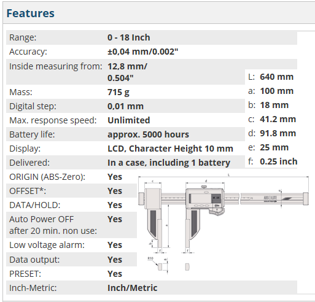Click the PRESET row label
The height and width of the screenshot is (302, 315).
(x=25, y=274)
